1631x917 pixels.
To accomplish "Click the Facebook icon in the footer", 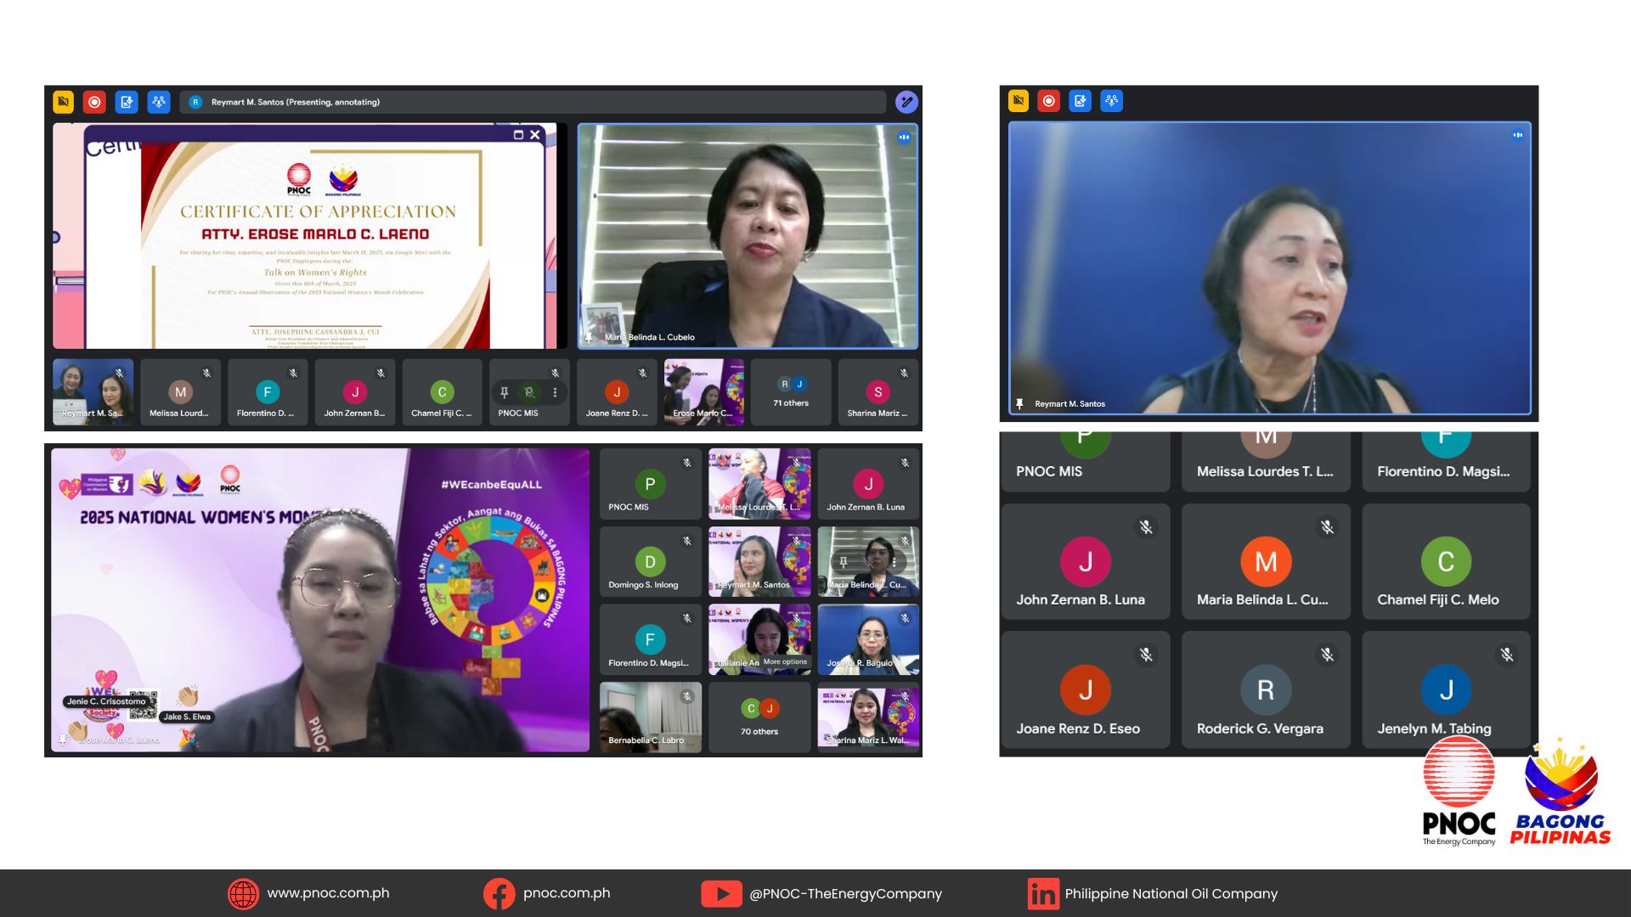I will (x=499, y=893).
